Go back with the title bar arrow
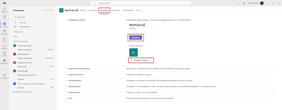Screen dimensions: 282x110 pyautogui.click(x=83, y=3)
